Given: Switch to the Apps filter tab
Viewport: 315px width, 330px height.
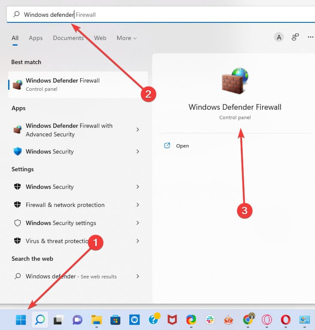Looking at the screenshot, I should point(36,38).
